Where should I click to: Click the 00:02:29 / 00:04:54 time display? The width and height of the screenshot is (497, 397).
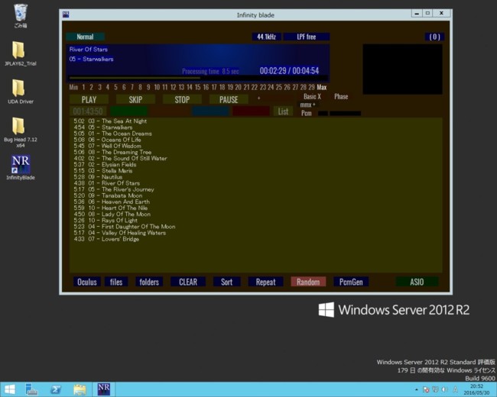pos(289,70)
